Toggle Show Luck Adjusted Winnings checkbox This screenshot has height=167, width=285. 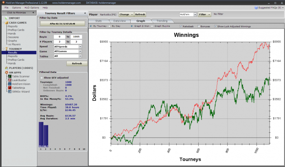coord(215,26)
